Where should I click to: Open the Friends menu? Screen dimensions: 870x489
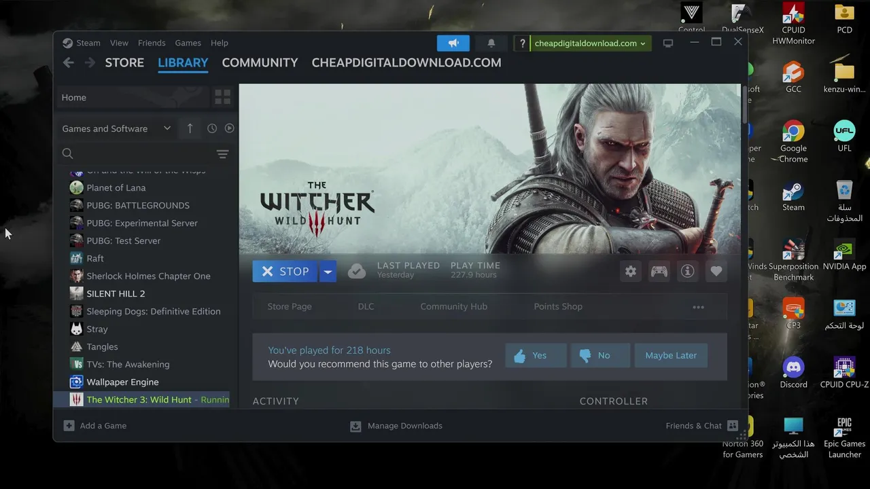coord(152,43)
